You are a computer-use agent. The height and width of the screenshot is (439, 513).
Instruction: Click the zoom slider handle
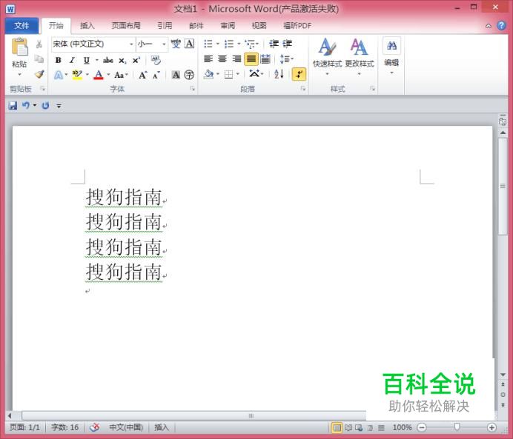[457, 427]
